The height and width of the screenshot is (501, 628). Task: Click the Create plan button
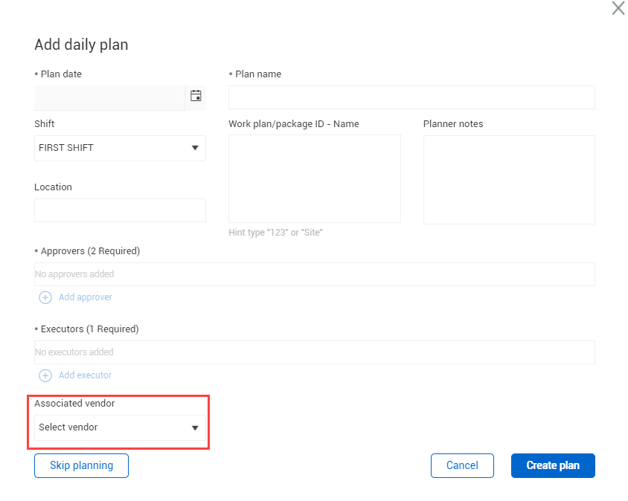(x=552, y=465)
